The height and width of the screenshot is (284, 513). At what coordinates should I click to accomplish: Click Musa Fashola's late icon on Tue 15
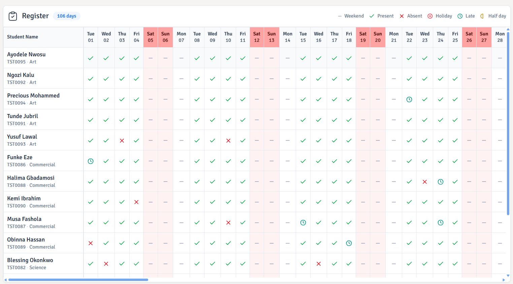point(303,223)
